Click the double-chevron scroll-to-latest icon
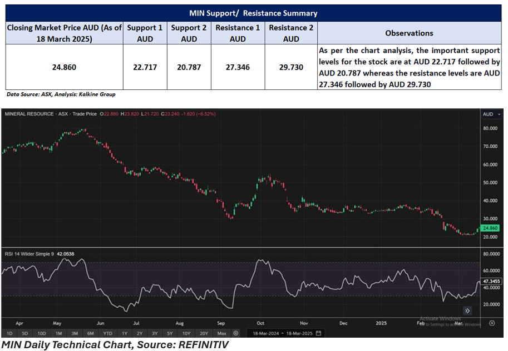The height and width of the screenshot is (351, 508). 467,310
